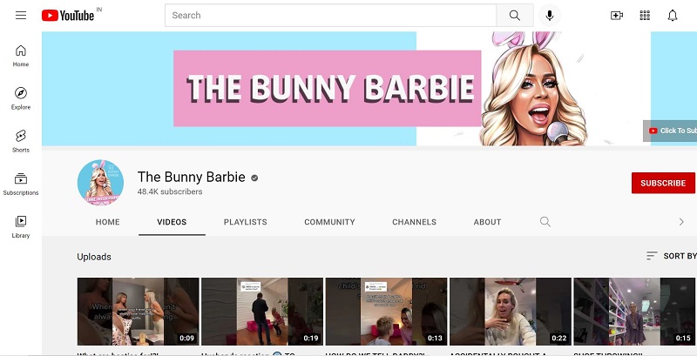Open the 0:15 video thumbnail
The height and width of the screenshot is (356, 697).
tap(634, 312)
